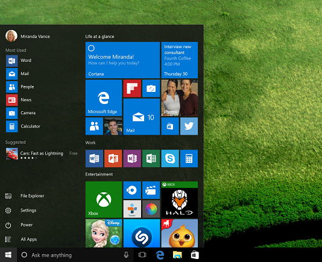Screen dimensions: 322x262
Task: Launch the Microsoft Edge tile
Action: [104, 98]
